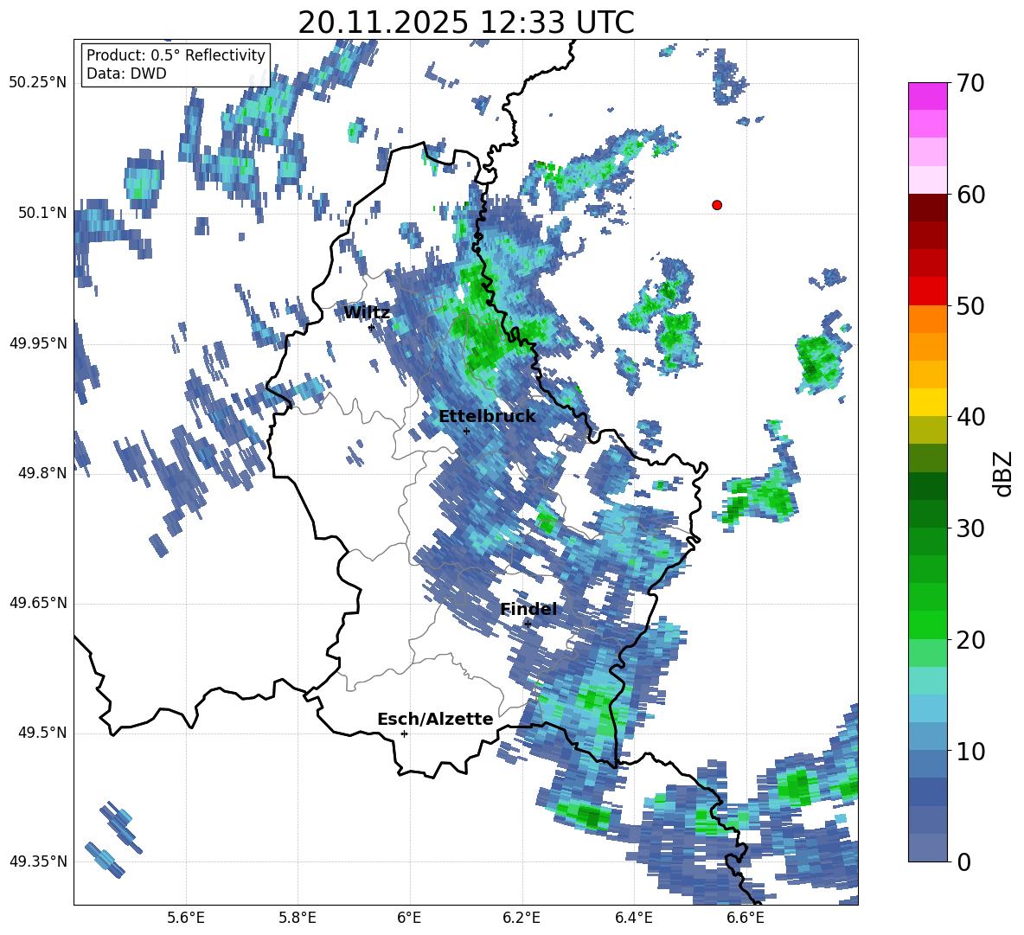Click the 'Product: 0.5° Reflectivity' text

176,55
